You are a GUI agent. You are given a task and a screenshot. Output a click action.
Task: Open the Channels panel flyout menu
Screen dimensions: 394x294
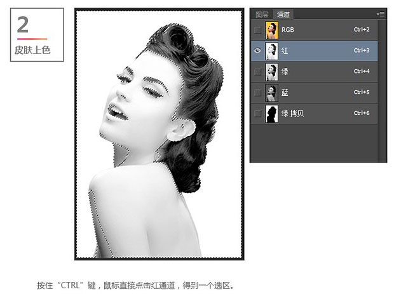pos(381,15)
